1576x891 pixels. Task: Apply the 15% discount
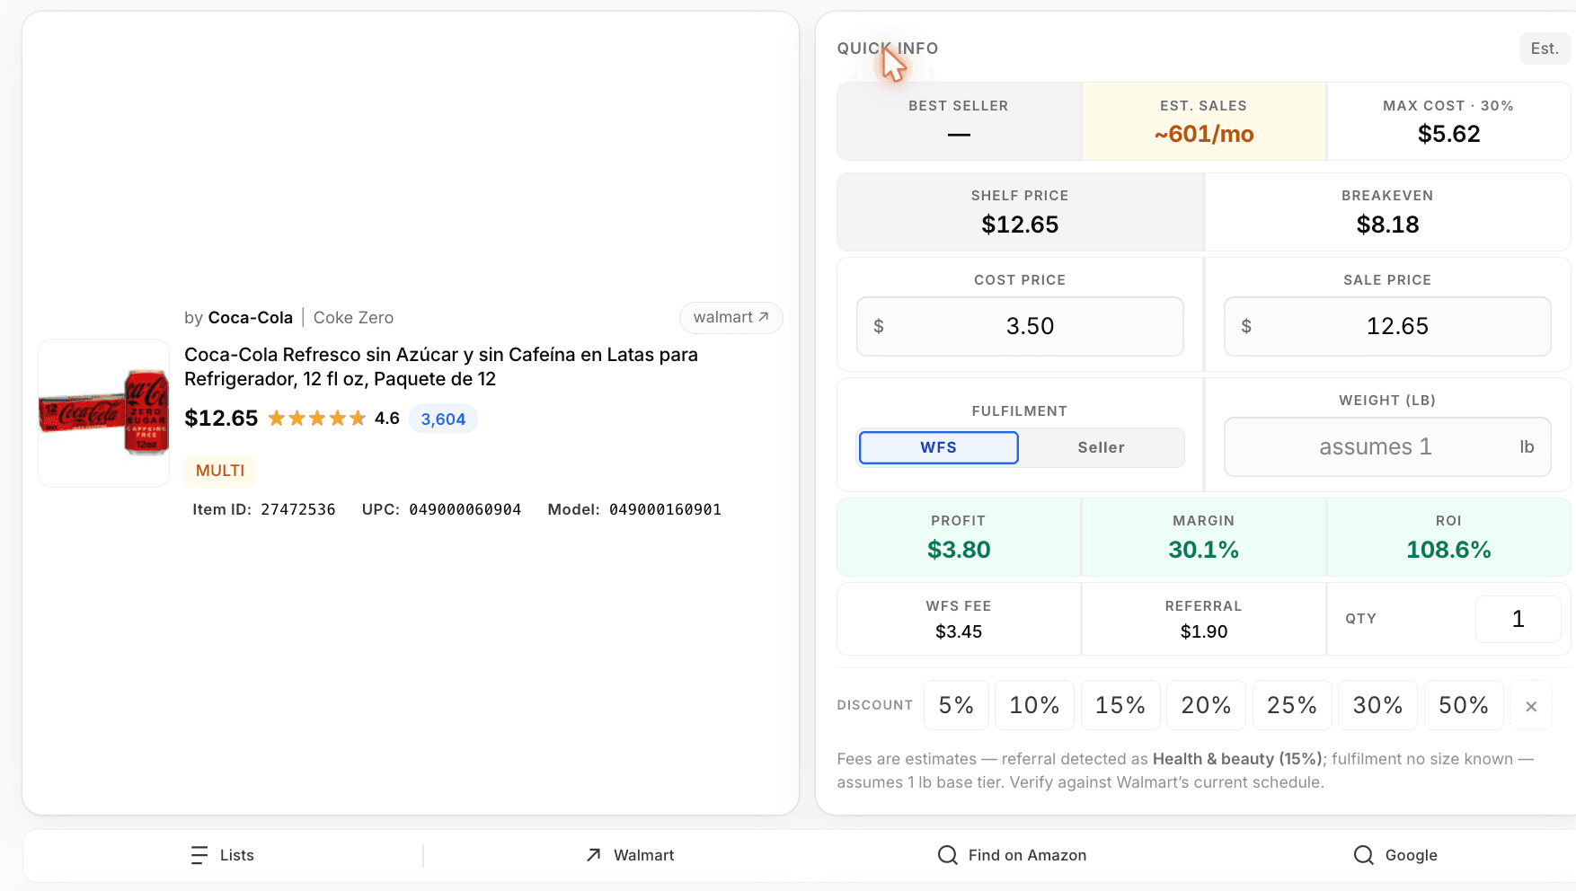click(1120, 705)
